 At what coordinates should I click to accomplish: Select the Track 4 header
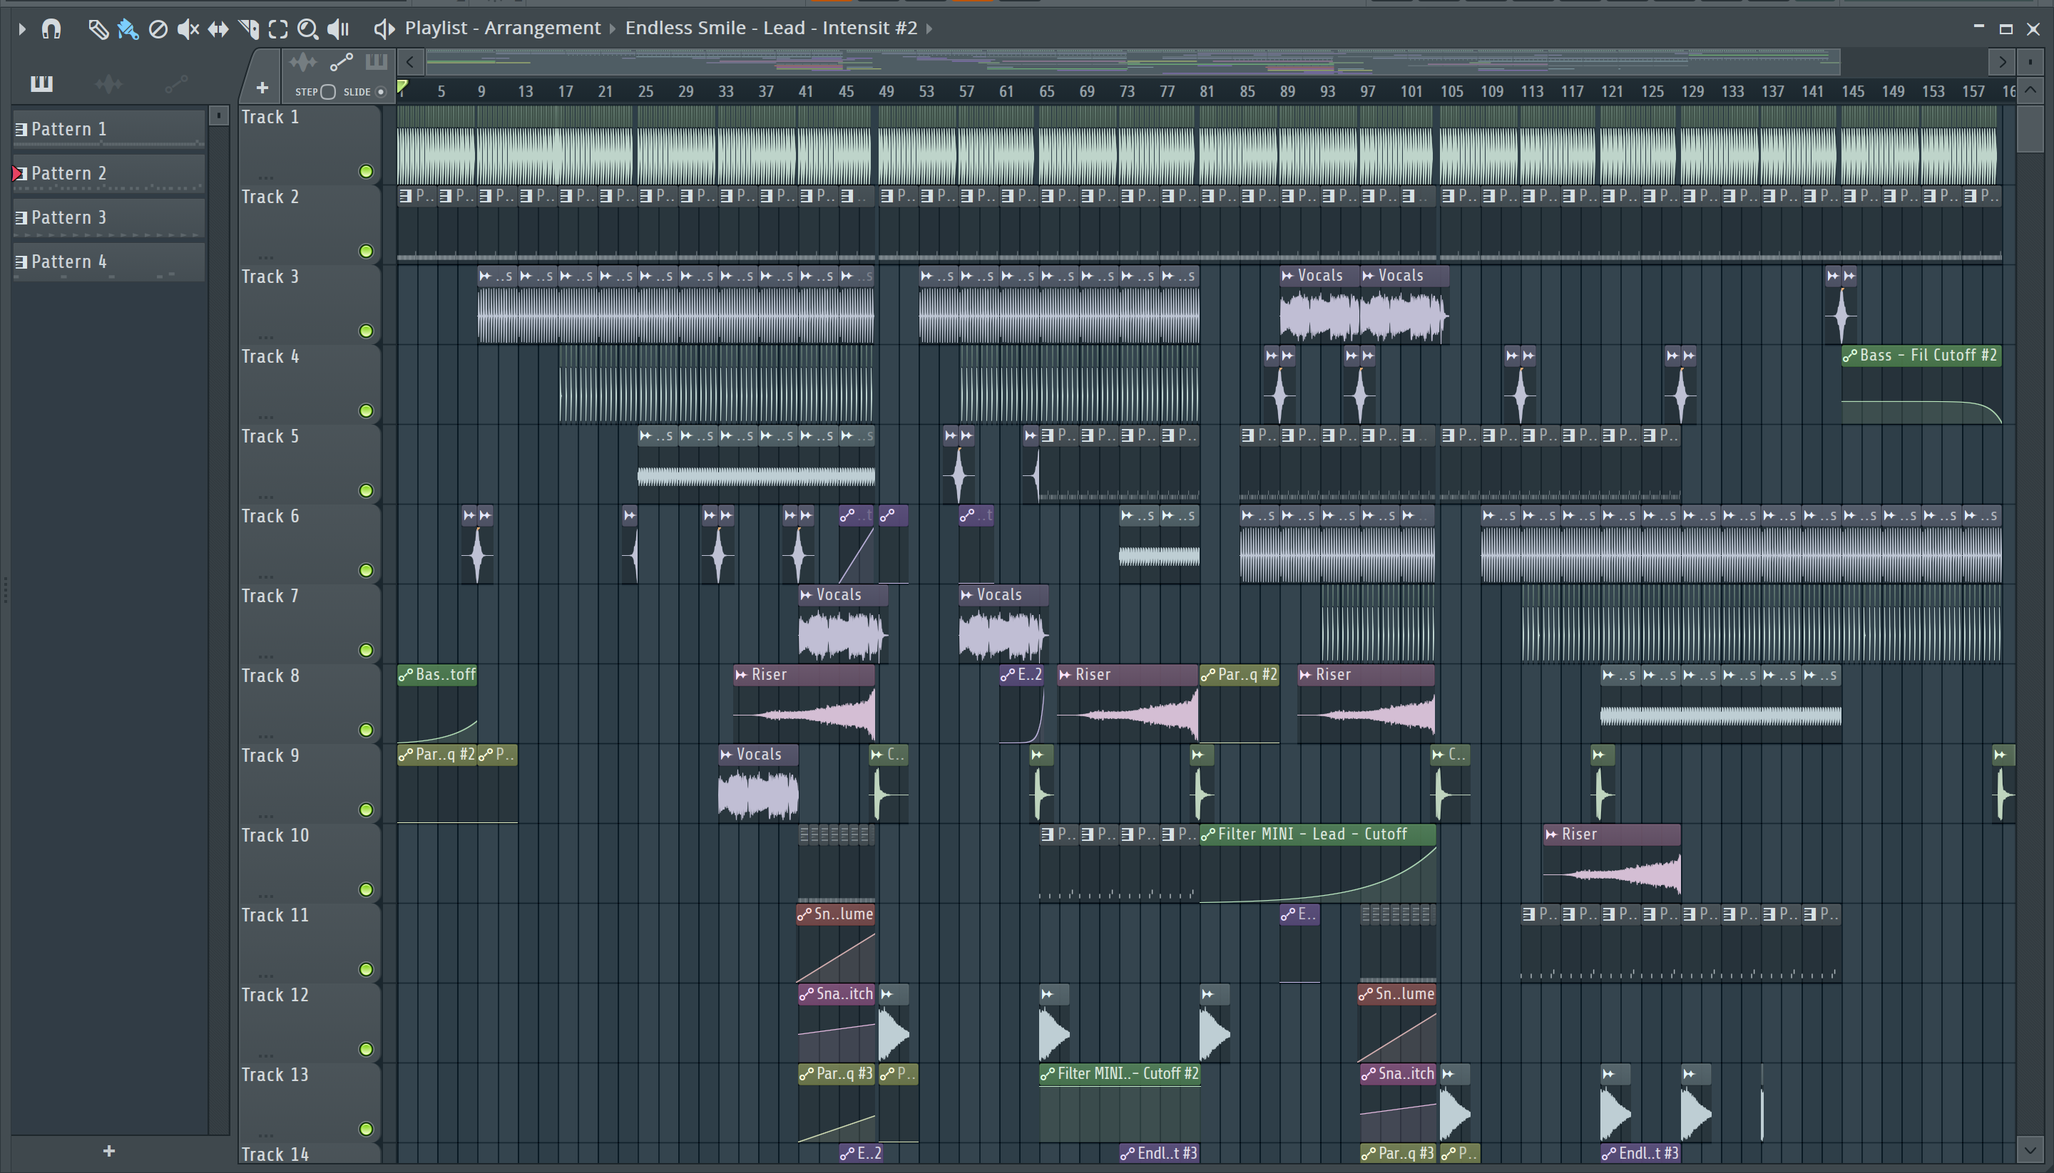point(310,384)
